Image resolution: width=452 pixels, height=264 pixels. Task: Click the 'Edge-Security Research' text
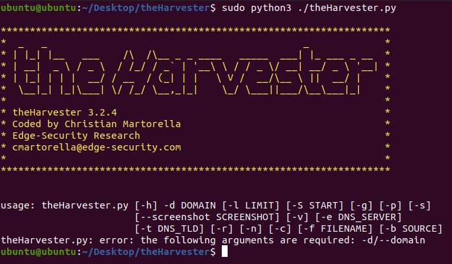pyautogui.click(x=76, y=136)
